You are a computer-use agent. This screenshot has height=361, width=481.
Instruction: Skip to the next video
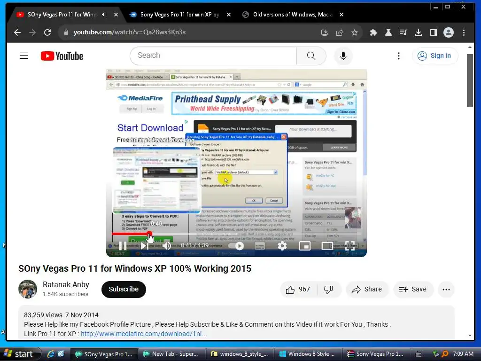tap(145, 245)
